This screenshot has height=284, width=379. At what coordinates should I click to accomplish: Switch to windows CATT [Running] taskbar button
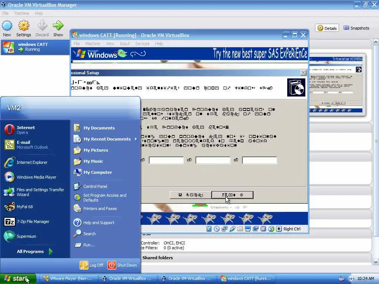(246, 278)
